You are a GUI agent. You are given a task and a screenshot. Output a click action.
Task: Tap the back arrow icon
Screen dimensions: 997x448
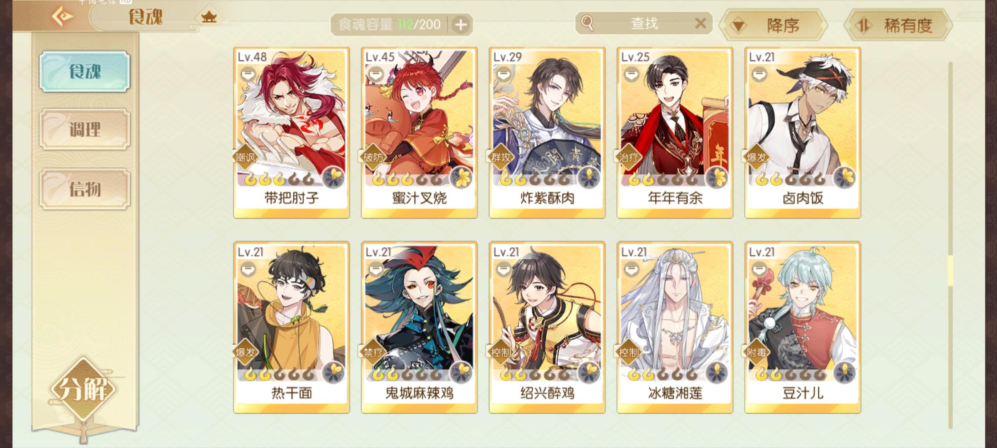pyautogui.click(x=62, y=17)
